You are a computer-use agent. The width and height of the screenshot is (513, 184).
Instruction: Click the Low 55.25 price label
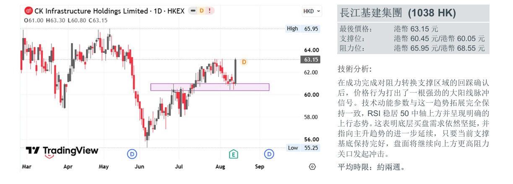tap(303, 148)
